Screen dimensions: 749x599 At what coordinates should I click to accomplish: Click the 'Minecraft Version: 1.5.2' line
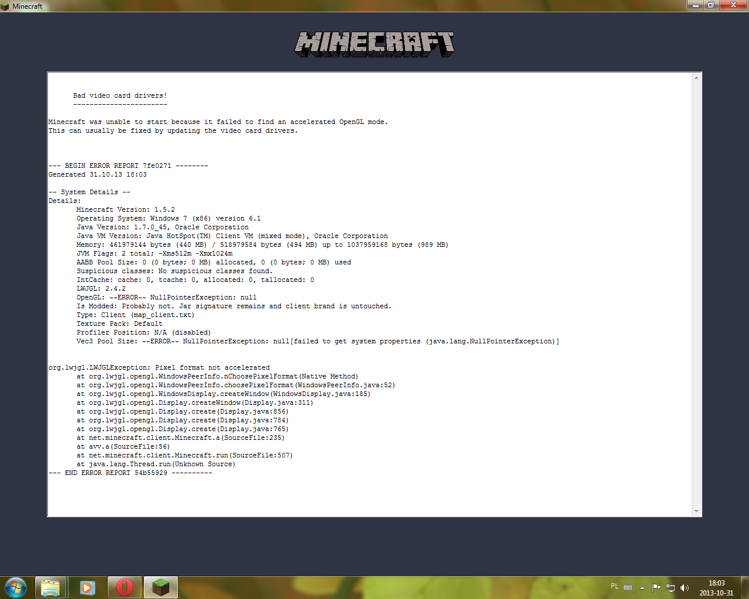click(126, 209)
